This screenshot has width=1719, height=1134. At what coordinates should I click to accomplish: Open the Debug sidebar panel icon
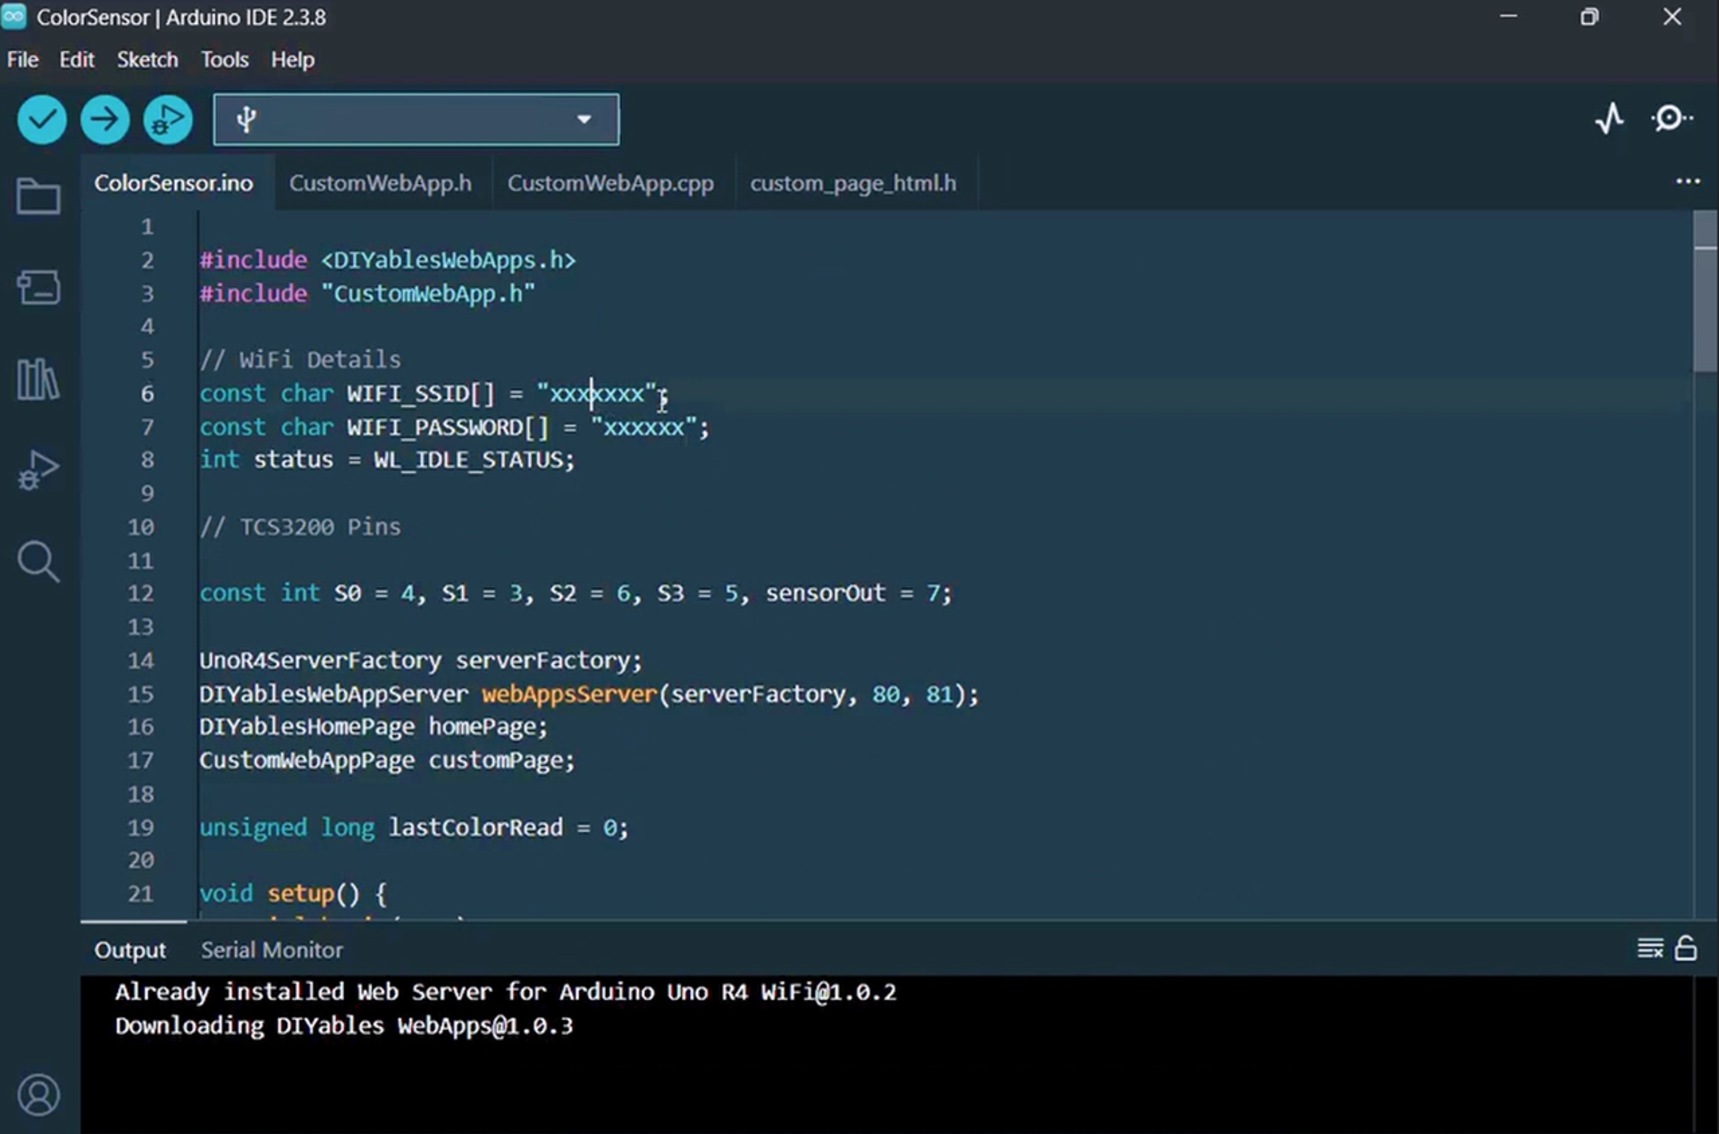pyautogui.click(x=38, y=470)
